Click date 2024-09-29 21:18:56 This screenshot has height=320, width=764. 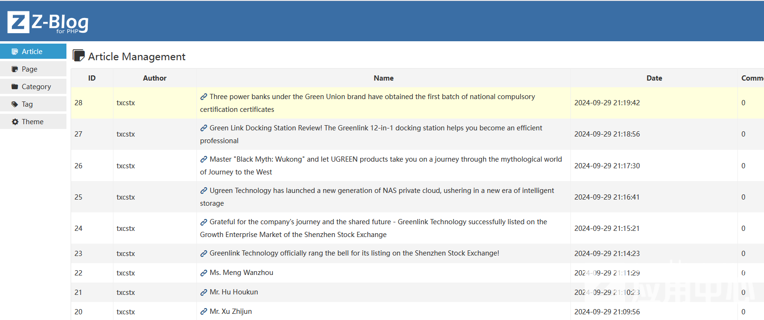click(x=607, y=134)
